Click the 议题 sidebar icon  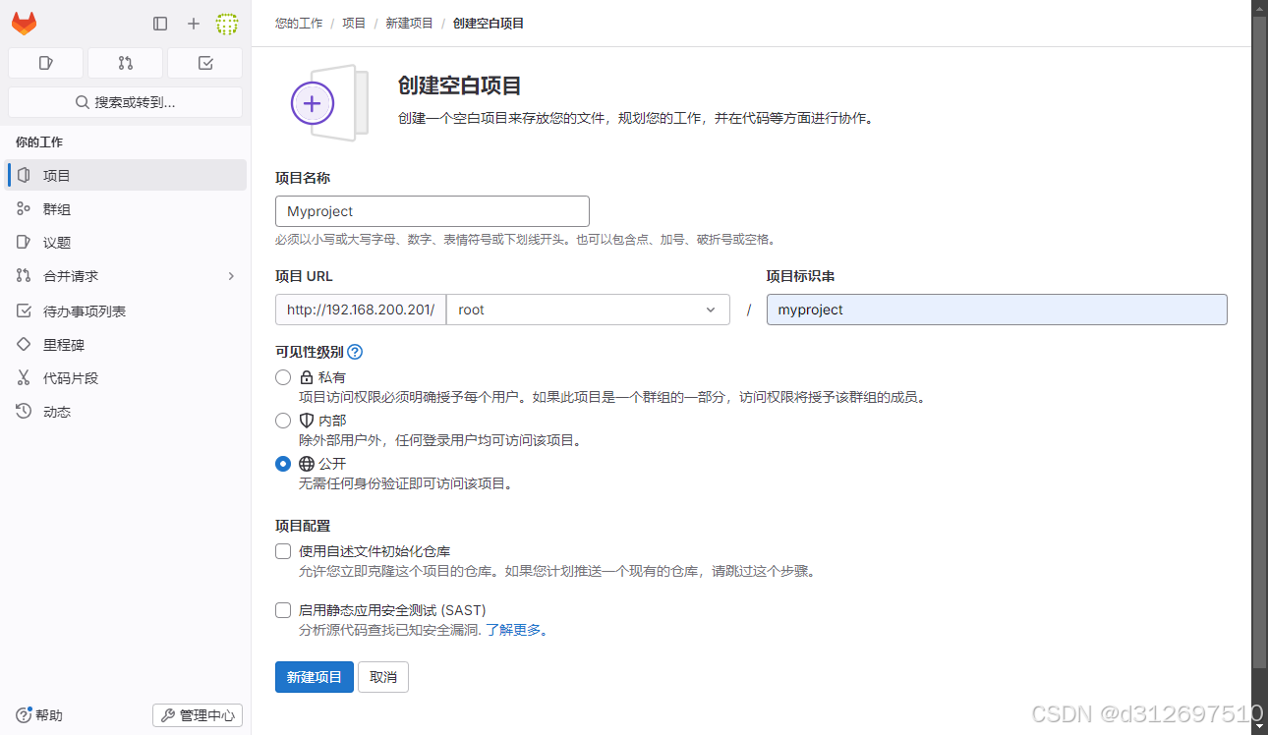coord(24,242)
